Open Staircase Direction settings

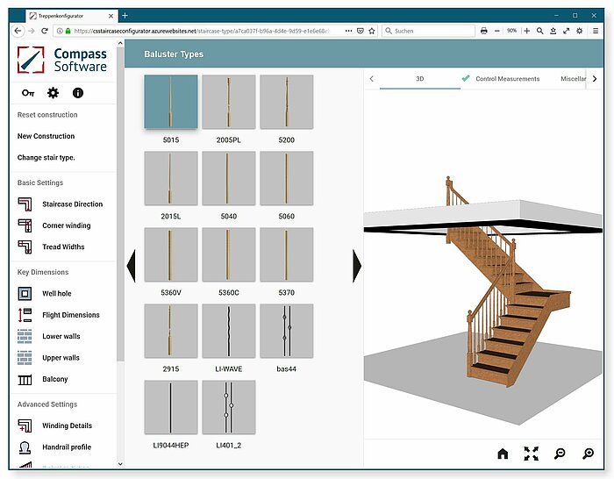(x=73, y=204)
